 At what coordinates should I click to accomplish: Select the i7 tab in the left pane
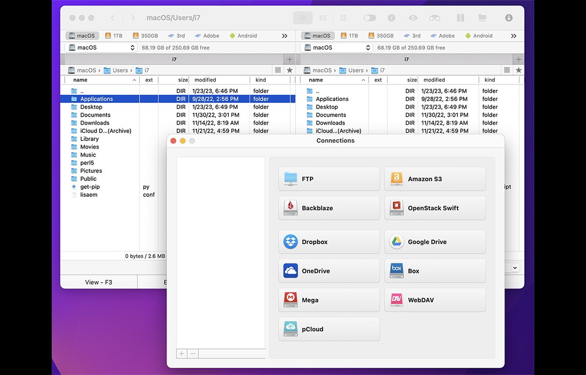[174, 59]
